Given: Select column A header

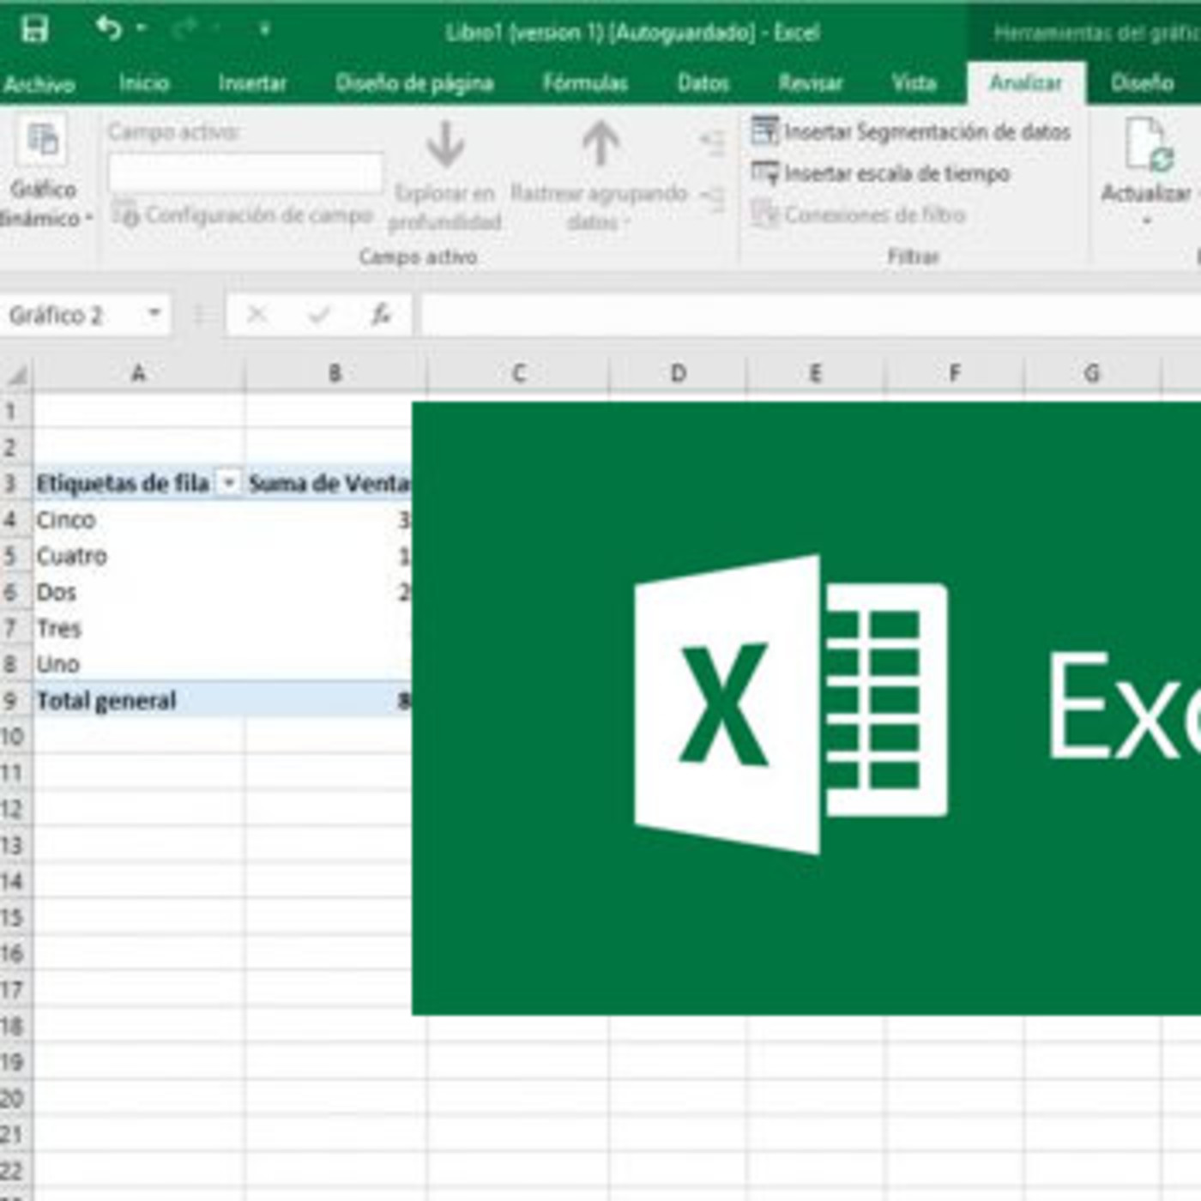Looking at the screenshot, I should (138, 373).
